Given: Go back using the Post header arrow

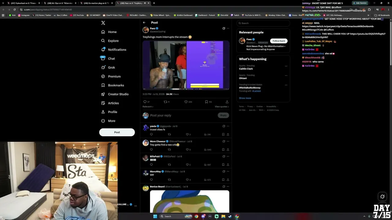Looking at the screenshot, I should 144,23.
